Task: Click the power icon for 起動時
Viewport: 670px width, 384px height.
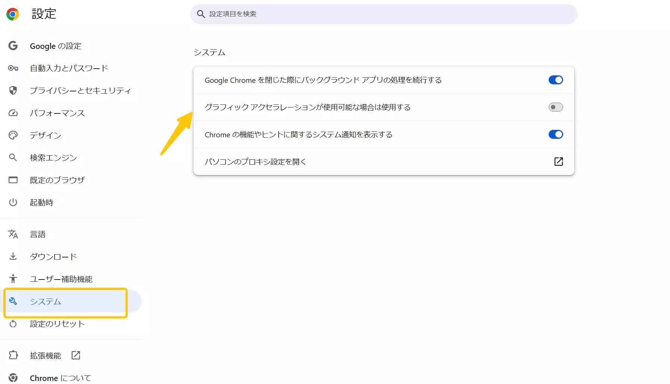Action: (x=13, y=202)
